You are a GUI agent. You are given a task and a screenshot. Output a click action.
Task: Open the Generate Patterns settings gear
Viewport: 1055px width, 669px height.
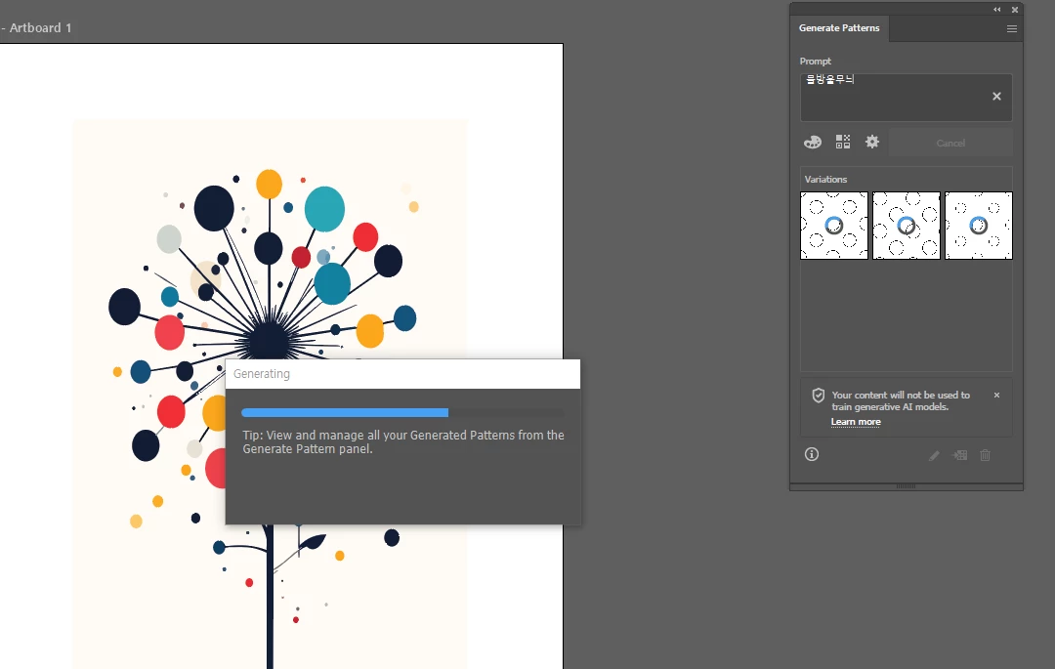coord(872,142)
